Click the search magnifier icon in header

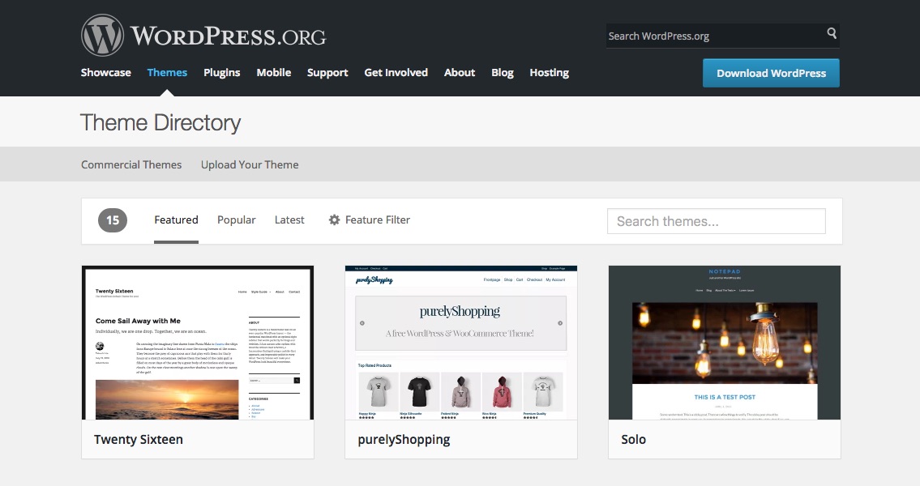pos(832,33)
